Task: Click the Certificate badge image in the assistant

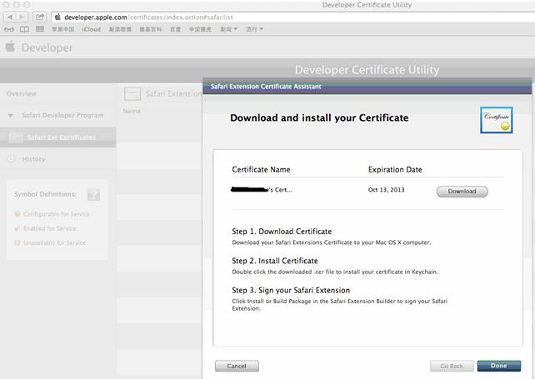Action: 496,120
